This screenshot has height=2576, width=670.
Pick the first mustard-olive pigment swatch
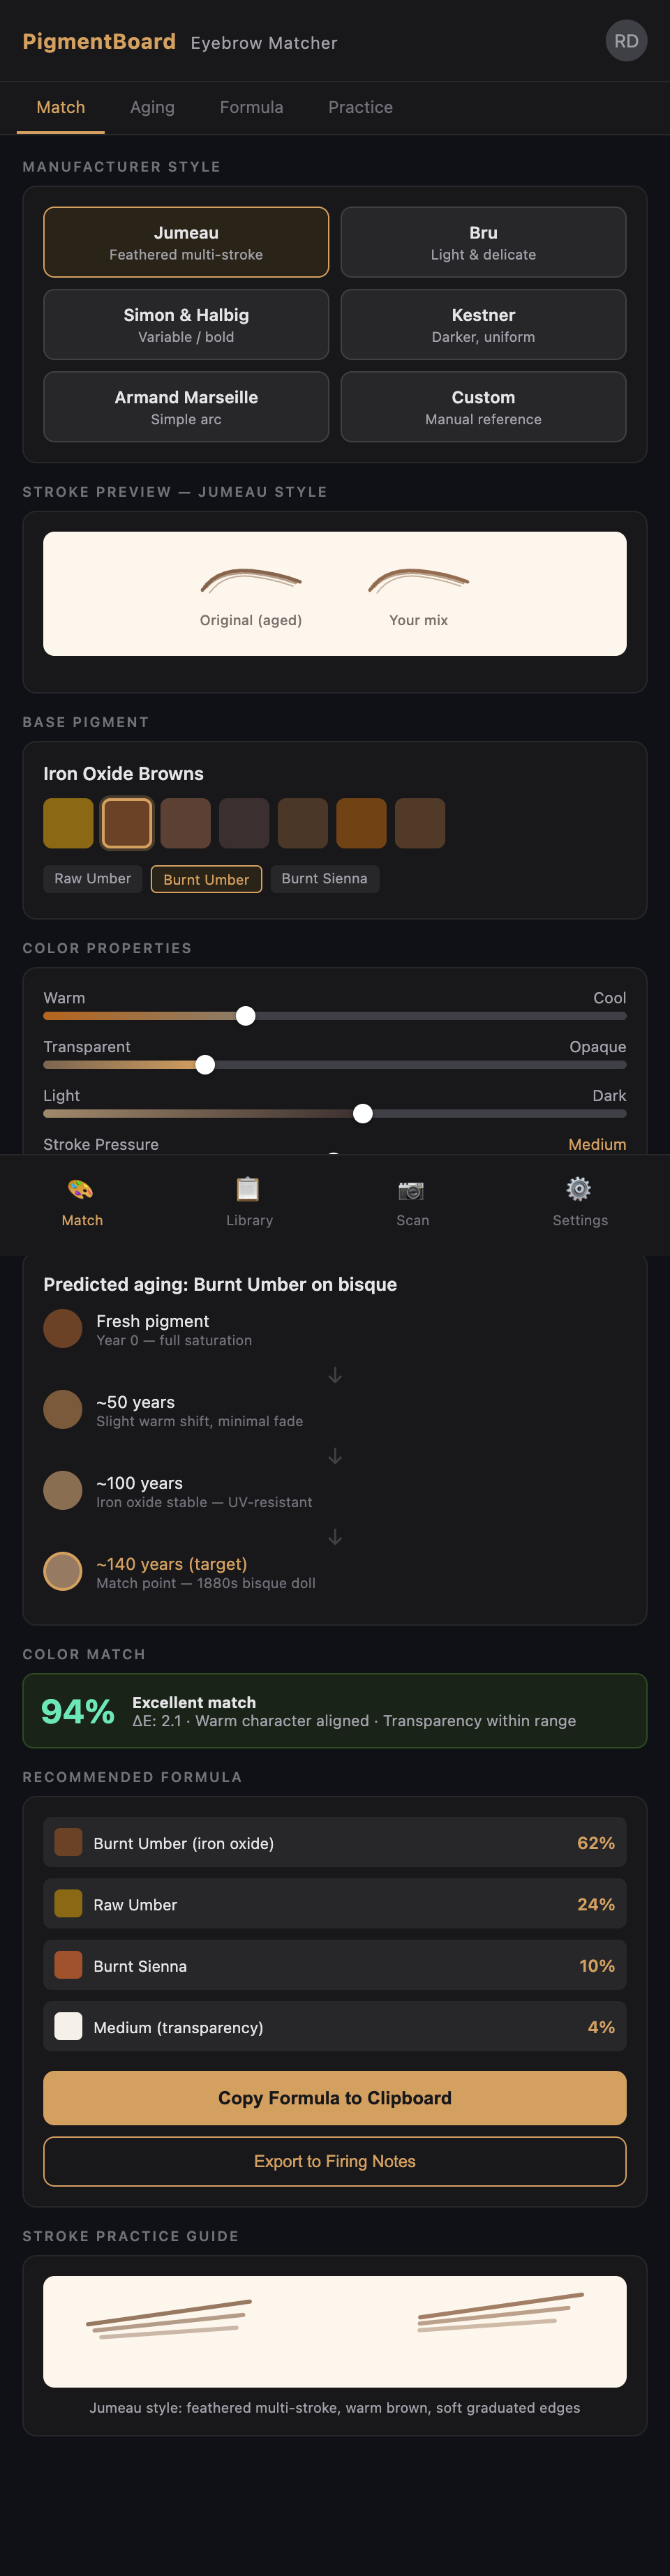click(68, 823)
